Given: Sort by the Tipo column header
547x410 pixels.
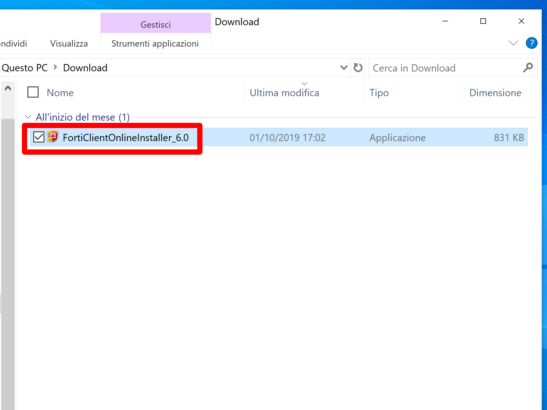Looking at the screenshot, I should click(x=379, y=93).
